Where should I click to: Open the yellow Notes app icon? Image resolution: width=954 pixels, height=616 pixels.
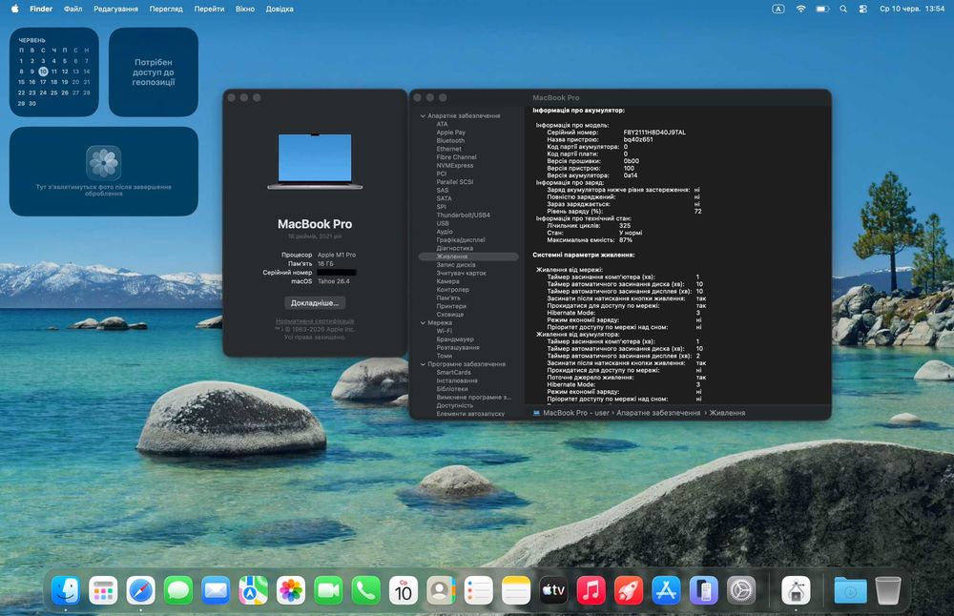(x=516, y=590)
